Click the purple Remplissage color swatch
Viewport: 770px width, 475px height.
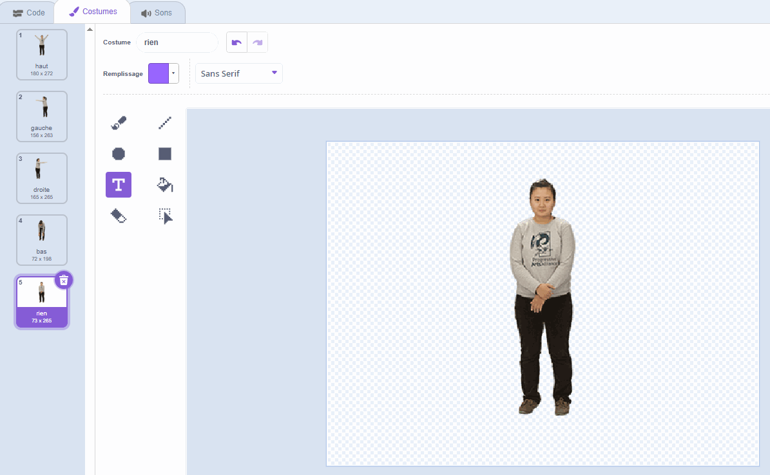point(159,73)
